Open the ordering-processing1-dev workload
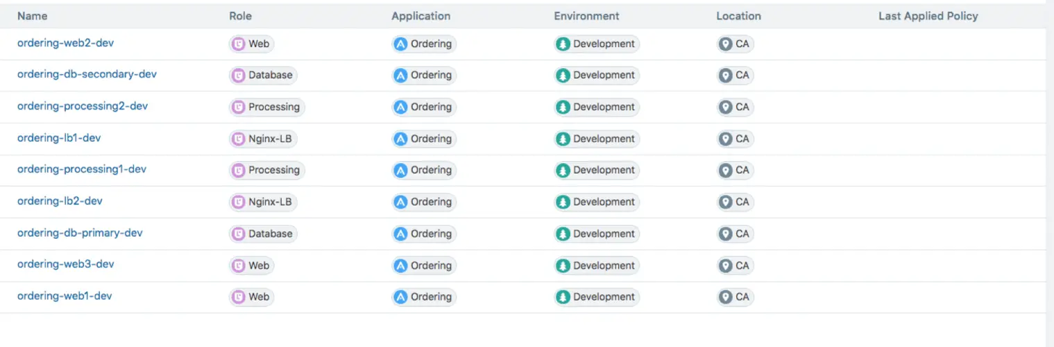This screenshot has width=1054, height=347. click(x=82, y=169)
